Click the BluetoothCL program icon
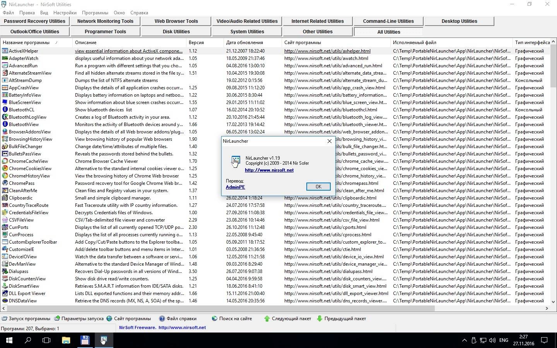The height and width of the screenshot is (348, 557). pyautogui.click(x=5, y=110)
